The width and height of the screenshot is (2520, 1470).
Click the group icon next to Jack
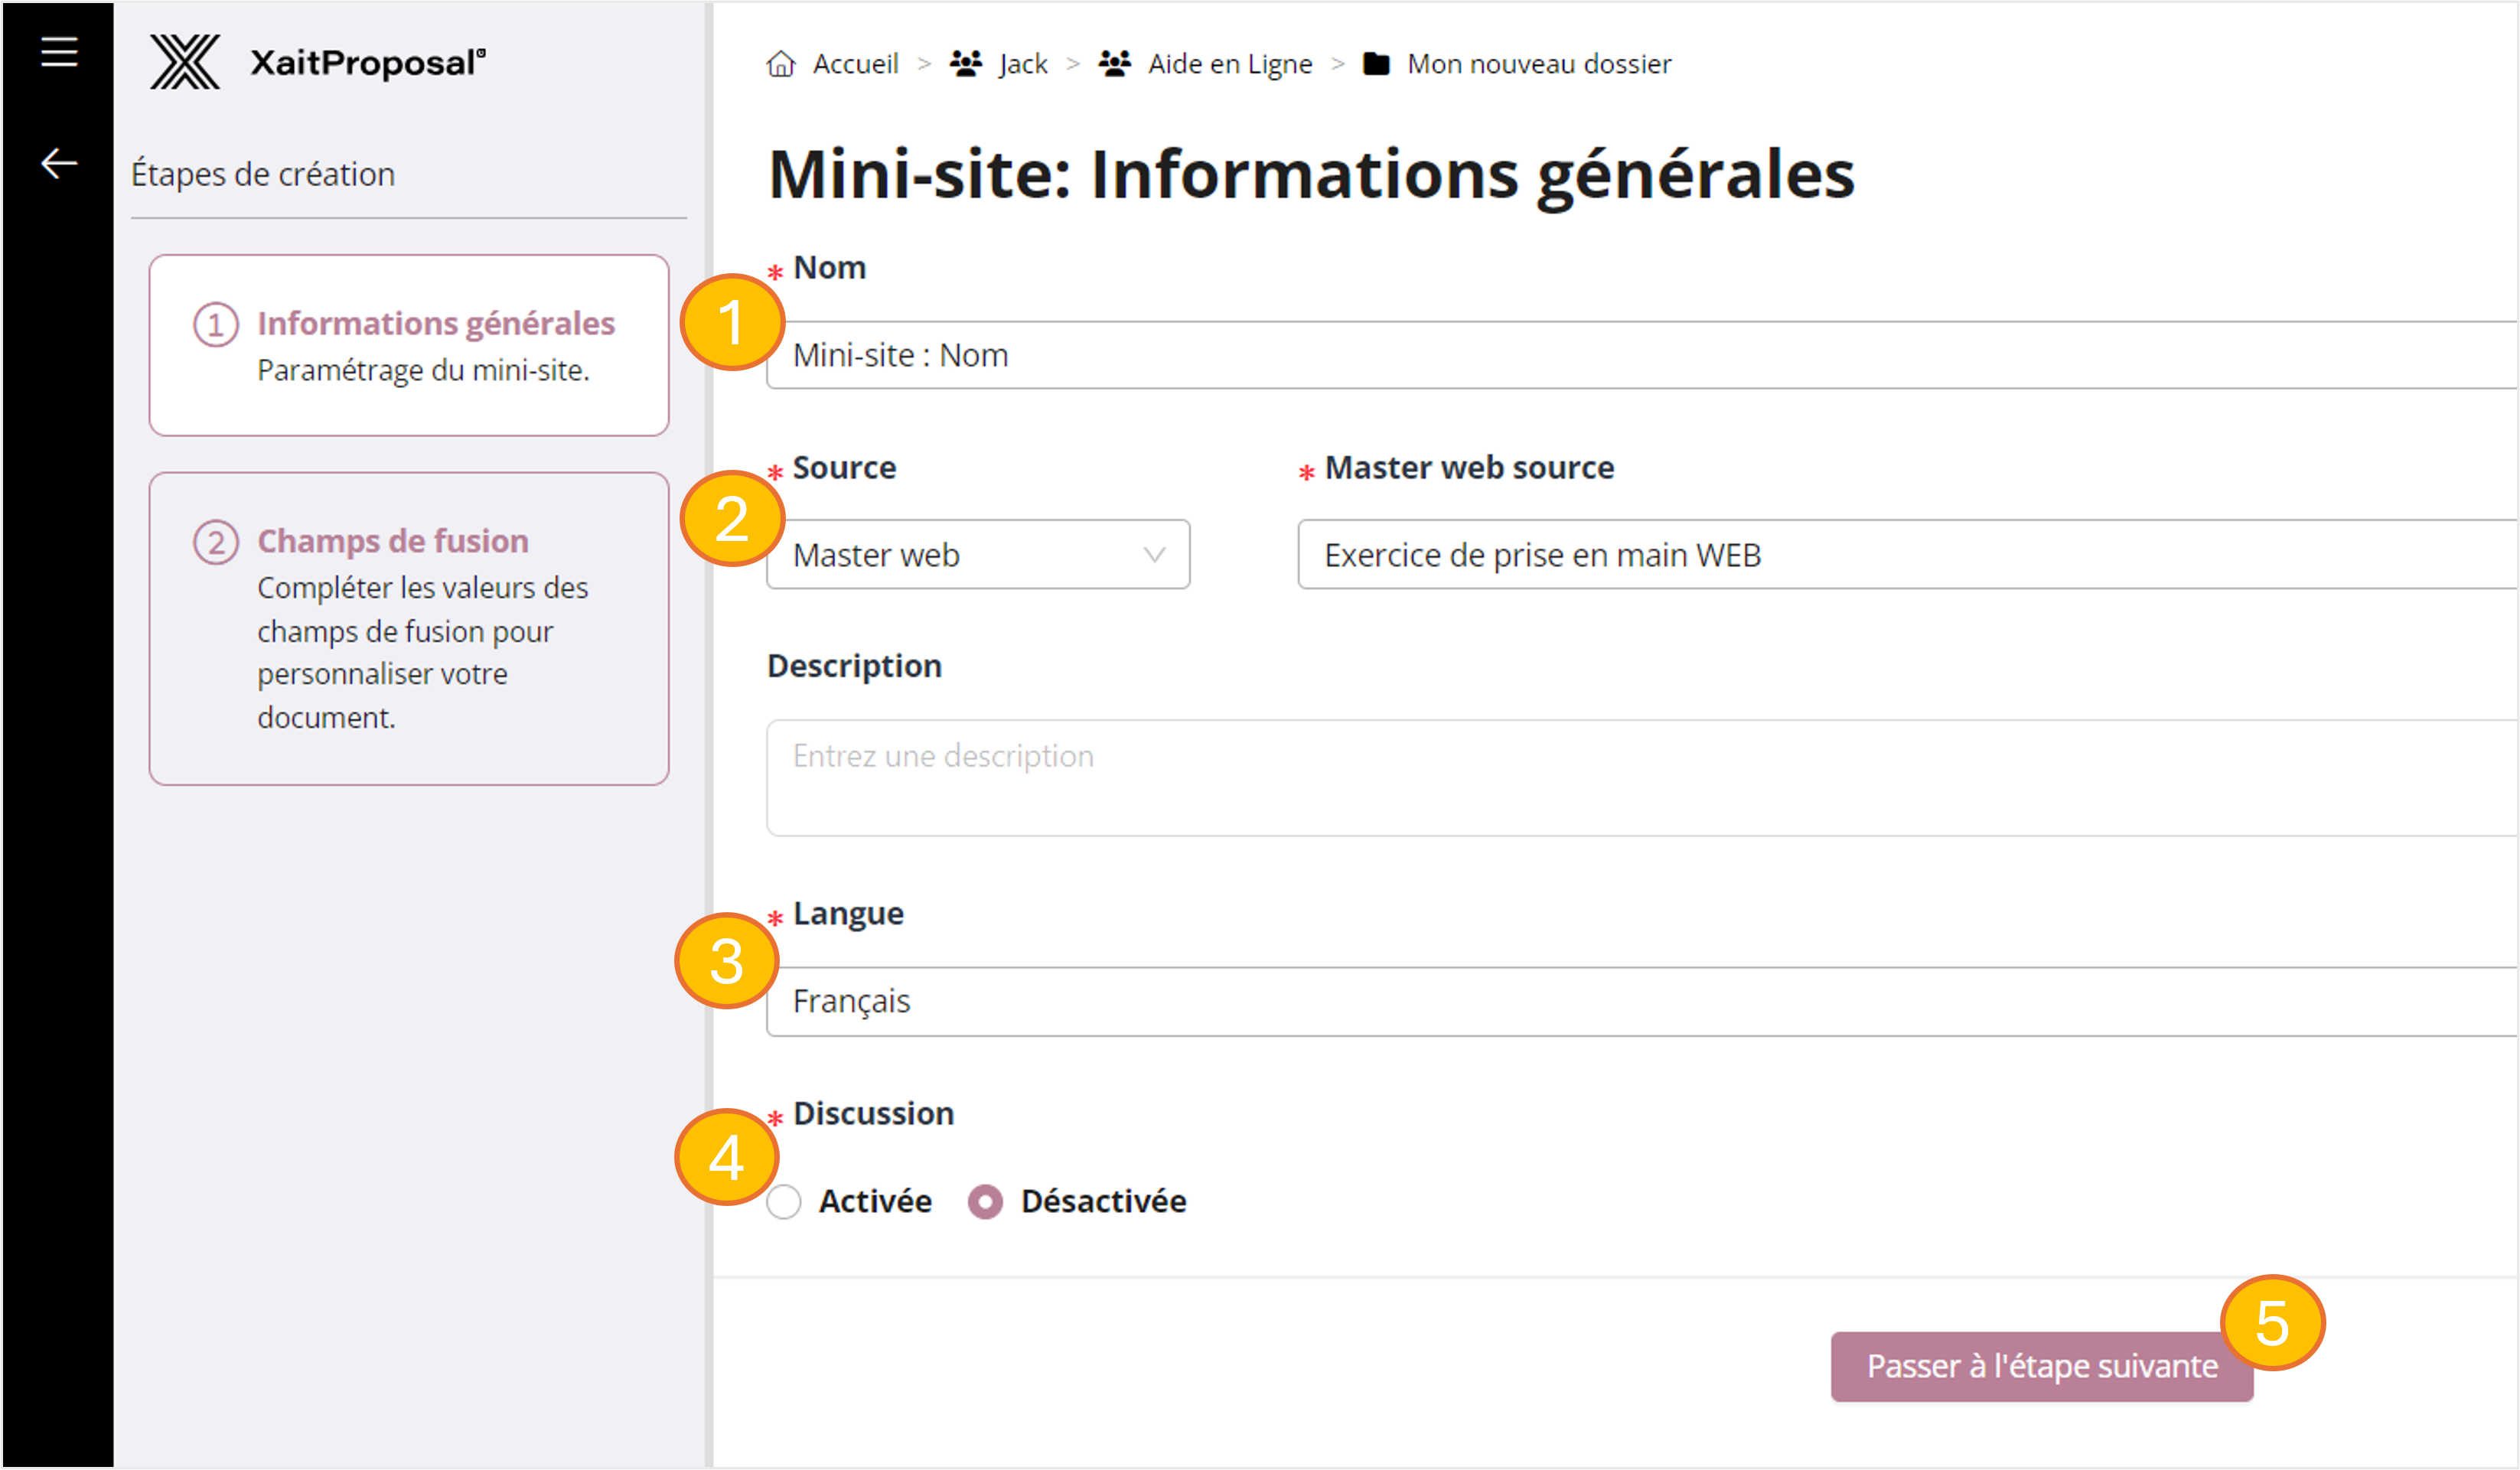(965, 62)
